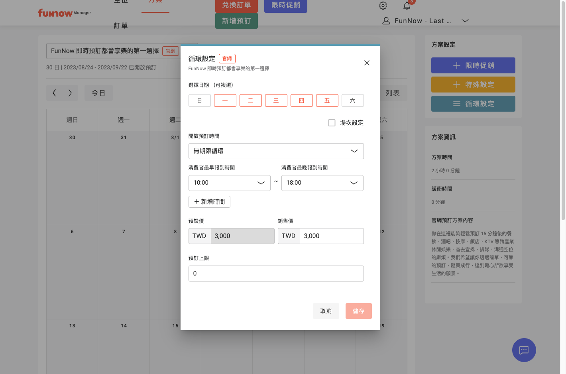Click the 兌換訂單 button
Image resolution: width=566 pixels, height=374 pixels.
point(236,6)
